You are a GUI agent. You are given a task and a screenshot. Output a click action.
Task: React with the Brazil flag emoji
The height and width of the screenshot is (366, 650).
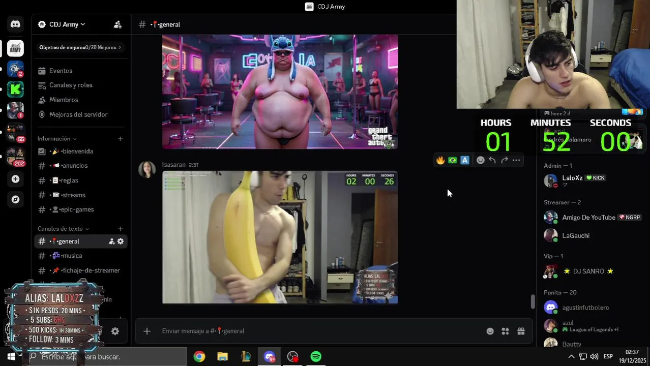point(453,160)
